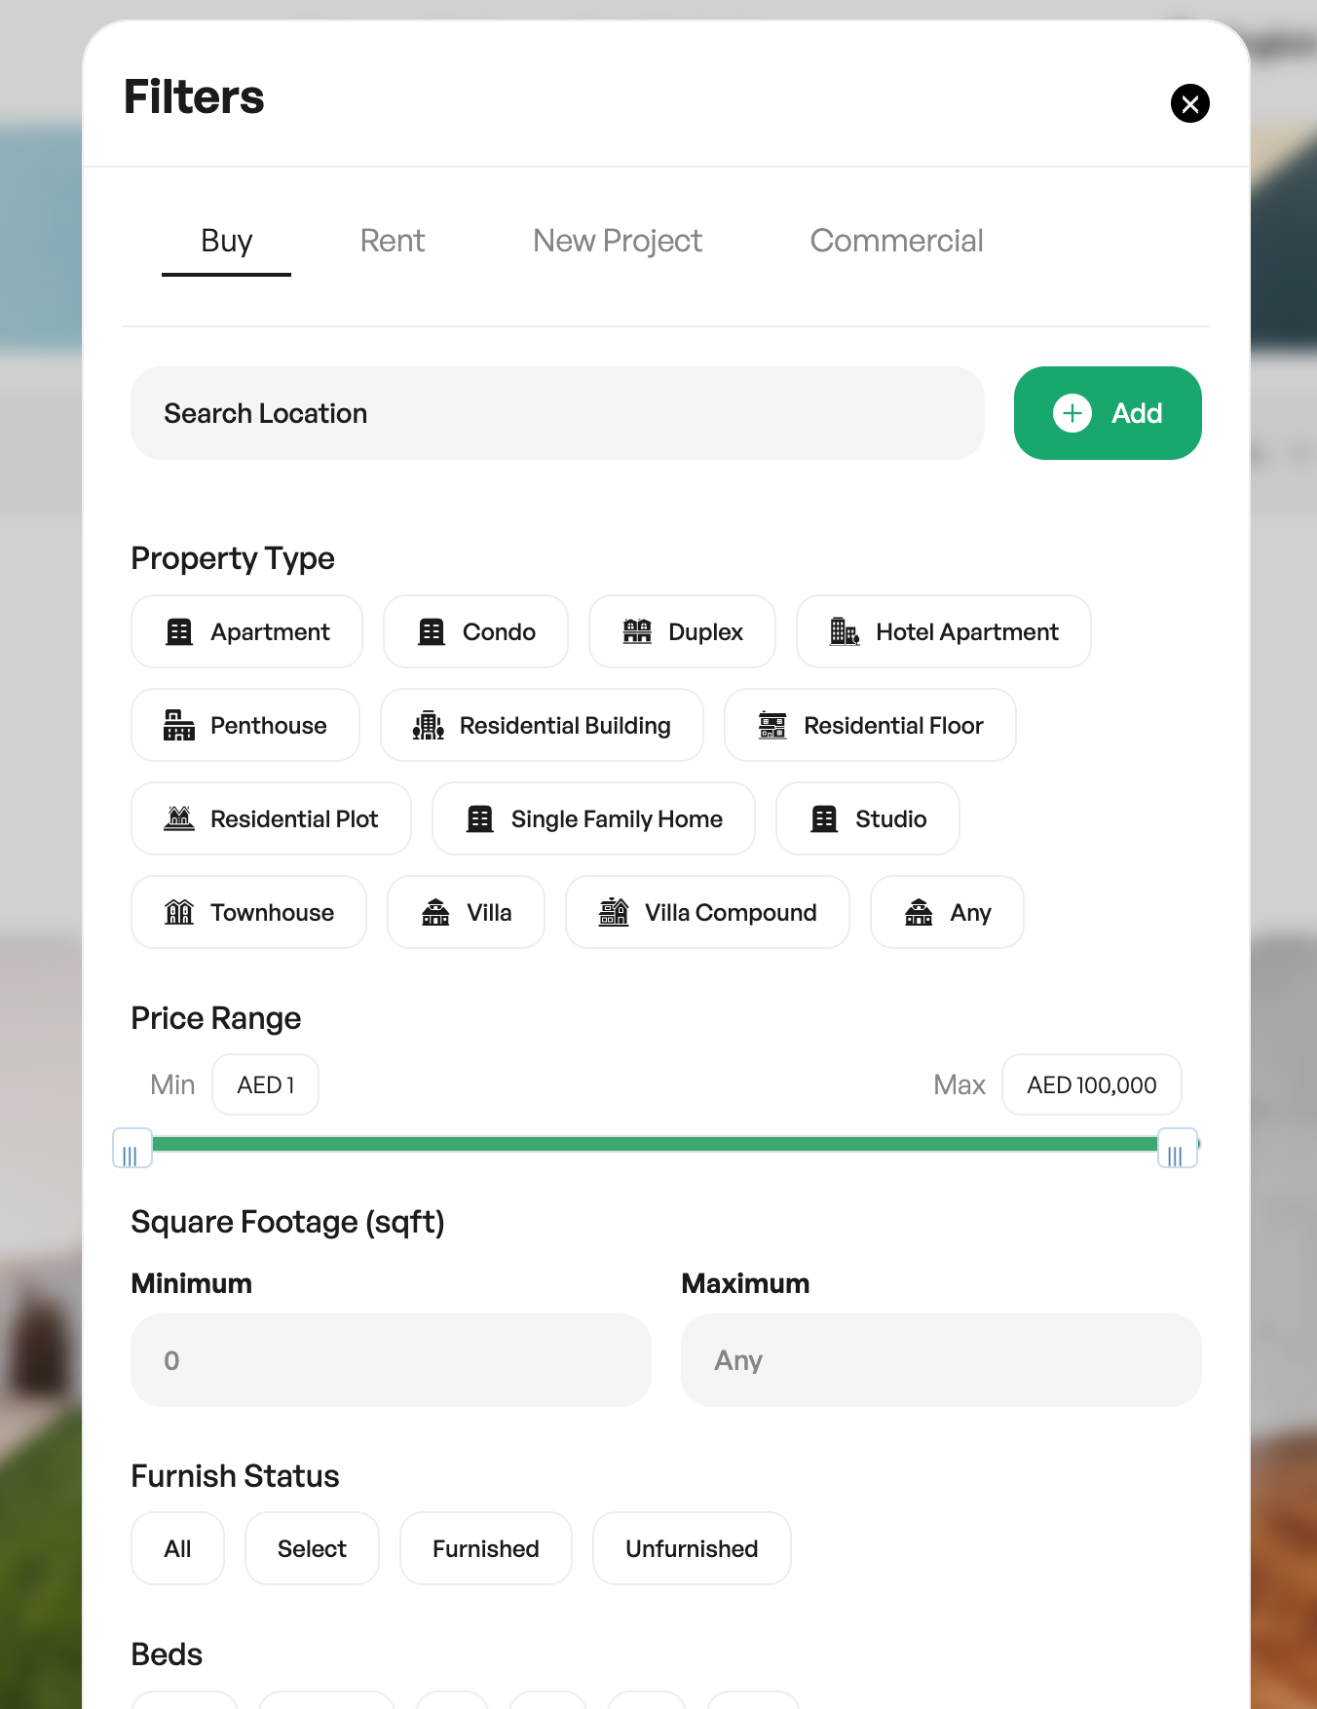Pick the Villa Compound icon
This screenshot has height=1709, width=1317.
614,912
